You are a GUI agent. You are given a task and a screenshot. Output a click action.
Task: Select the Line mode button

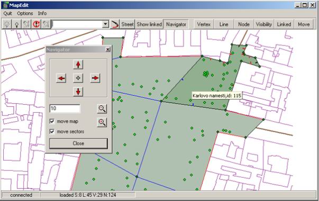(224, 24)
